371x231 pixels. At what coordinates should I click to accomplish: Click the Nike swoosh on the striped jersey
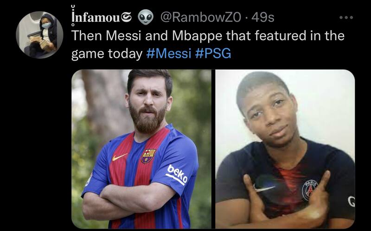coord(119,157)
